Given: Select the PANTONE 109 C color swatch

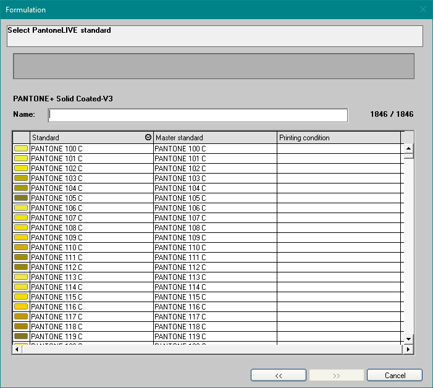Looking at the screenshot, I should [21, 237].
